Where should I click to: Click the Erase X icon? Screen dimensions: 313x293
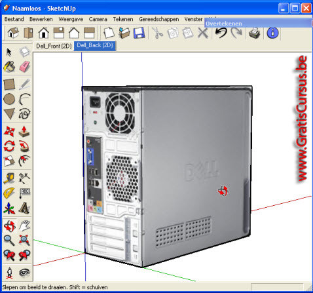coord(203,33)
